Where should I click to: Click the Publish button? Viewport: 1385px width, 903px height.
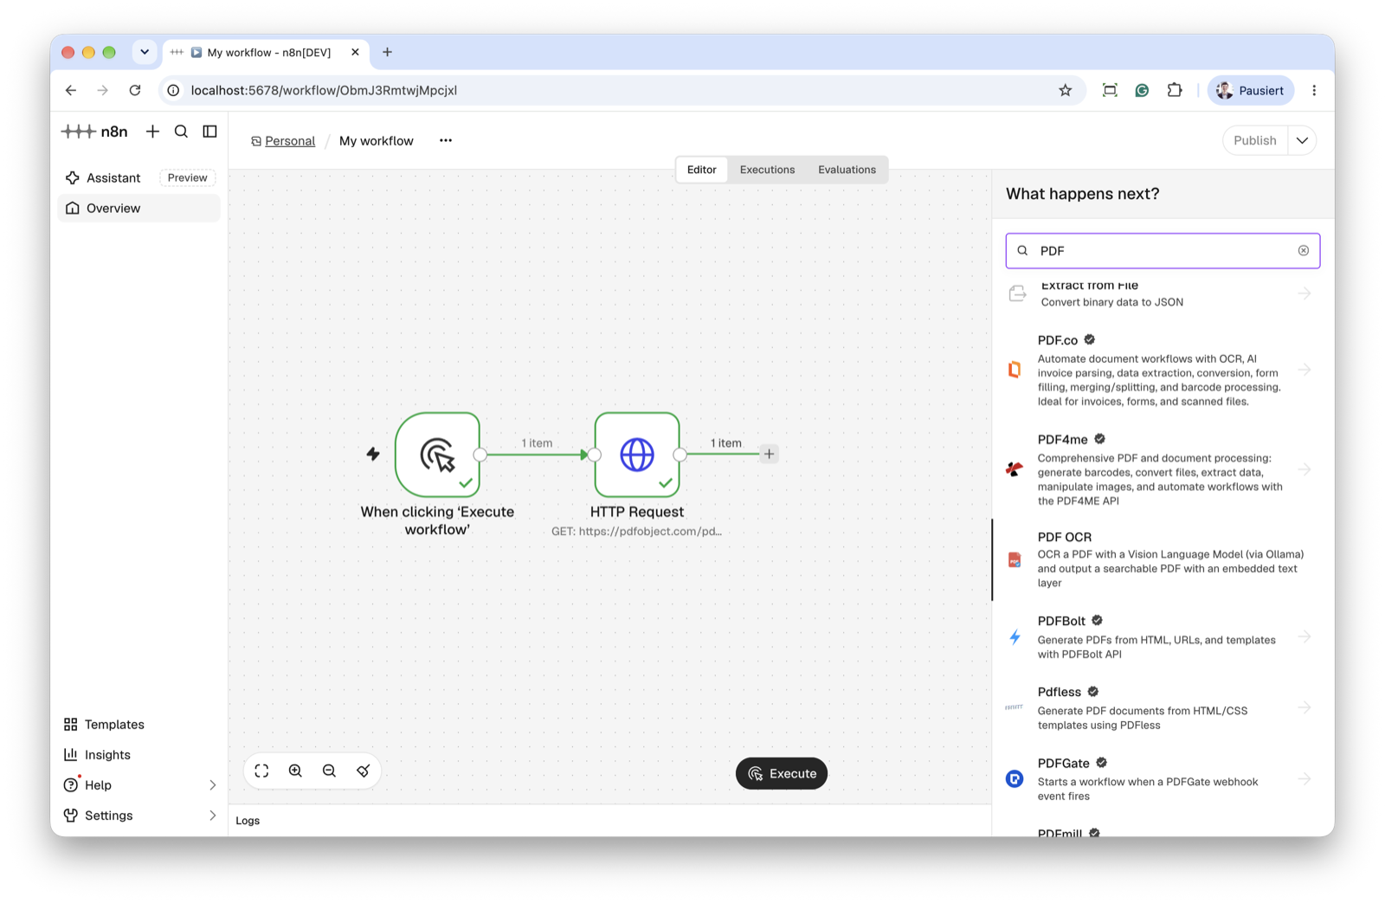[x=1255, y=140]
